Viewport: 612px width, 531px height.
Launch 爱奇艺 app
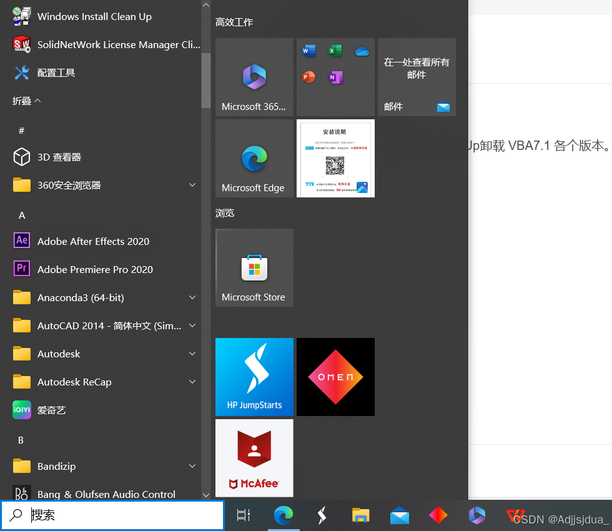(101, 410)
